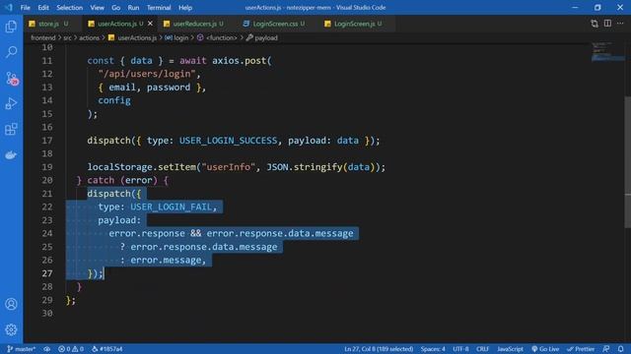Open the Run menu
Viewport: 631px width, 354px height.
pyautogui.click(x=133, y=8)
